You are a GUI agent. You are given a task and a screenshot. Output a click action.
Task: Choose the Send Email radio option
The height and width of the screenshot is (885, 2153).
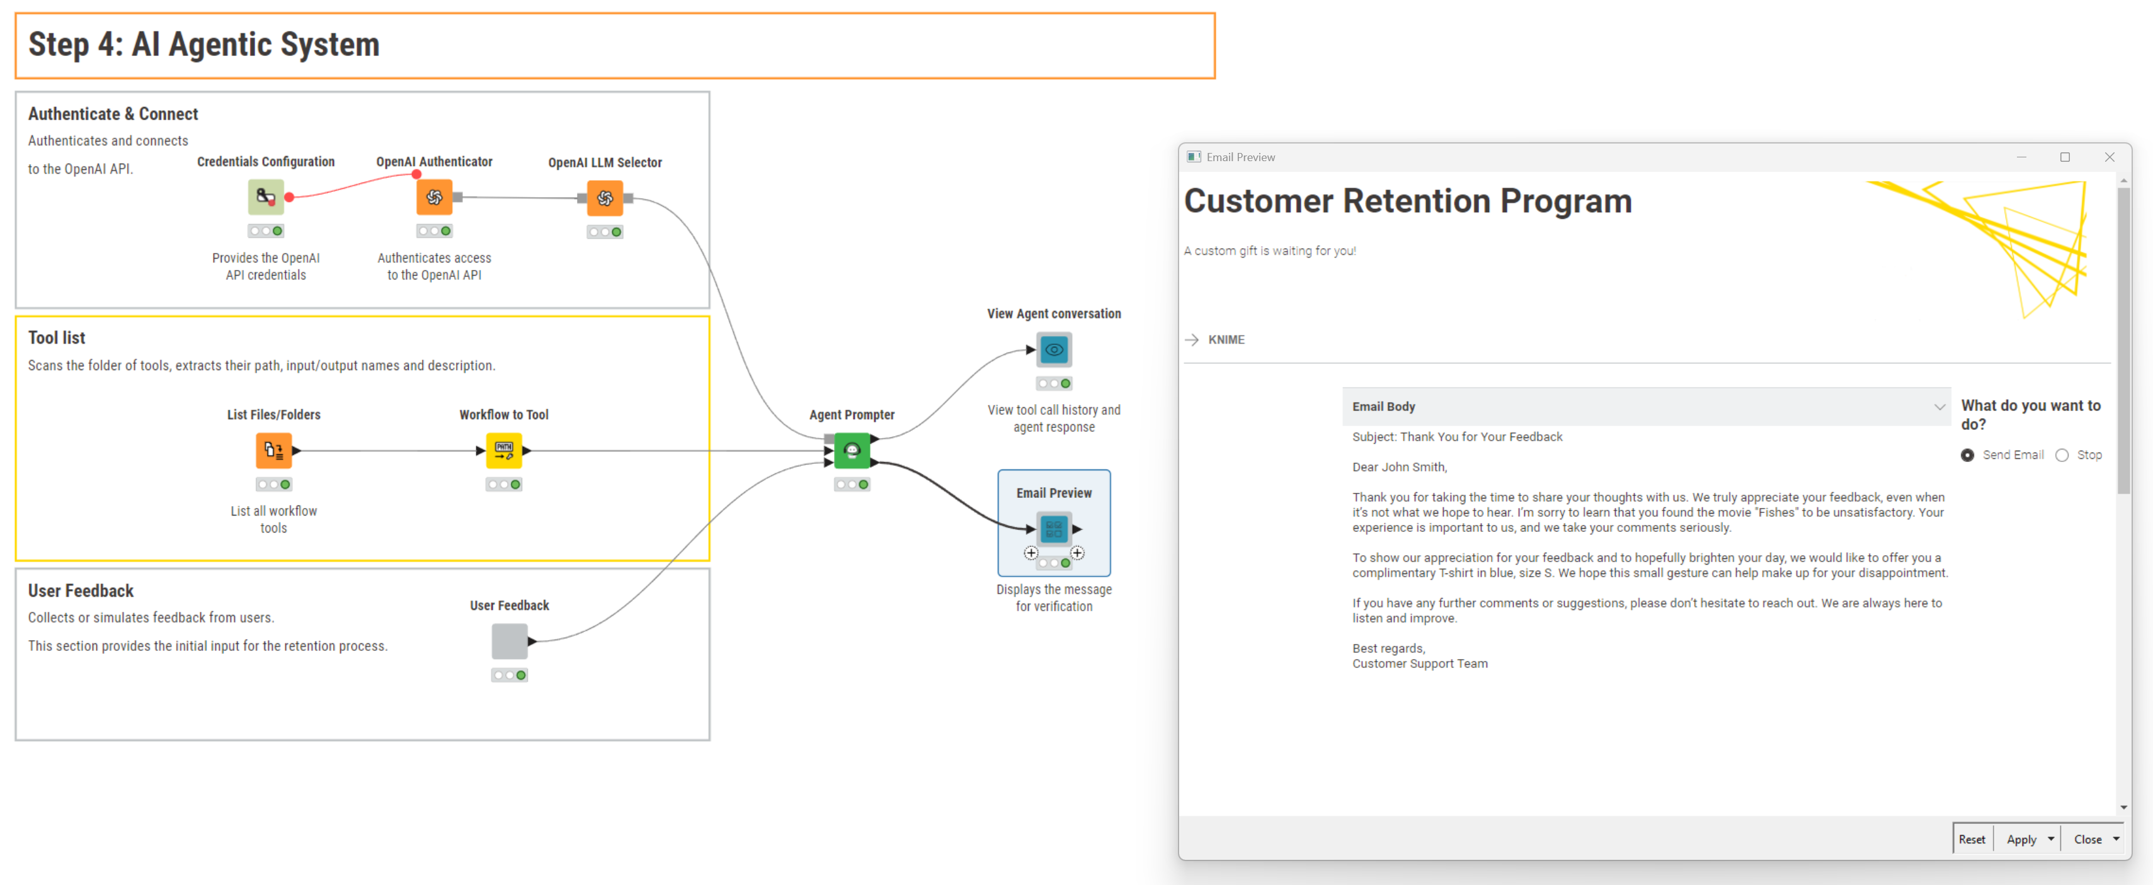click(1967, 455)
